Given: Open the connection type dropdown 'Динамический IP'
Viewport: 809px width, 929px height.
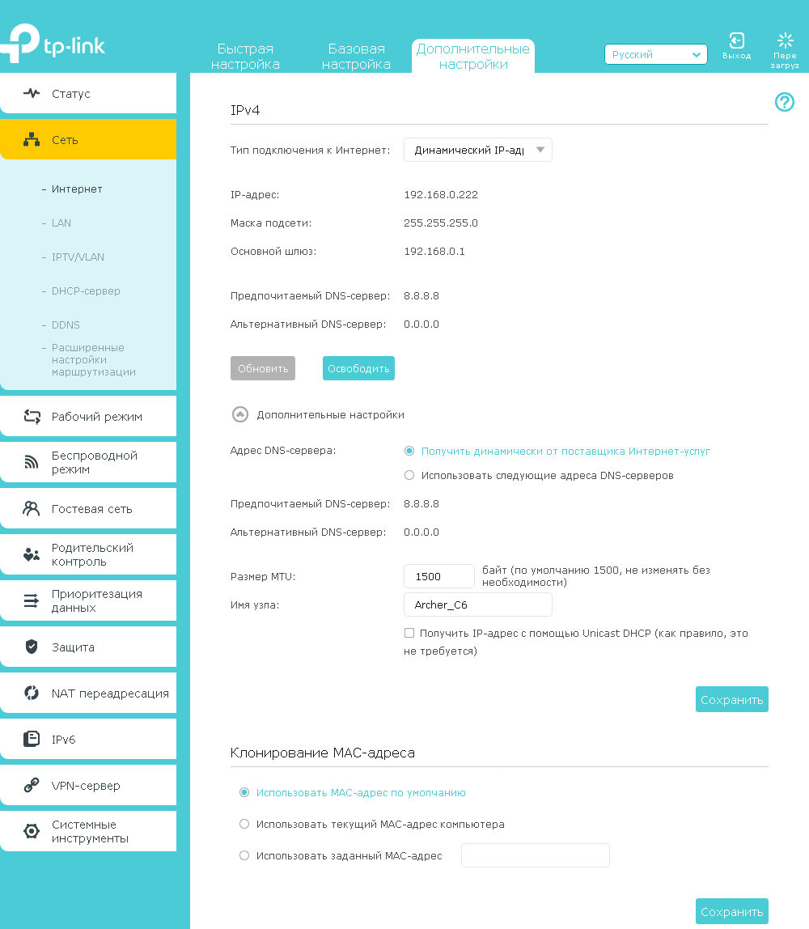Looking at the screenshot, I should pyautogui.click(x=478, y=150).
